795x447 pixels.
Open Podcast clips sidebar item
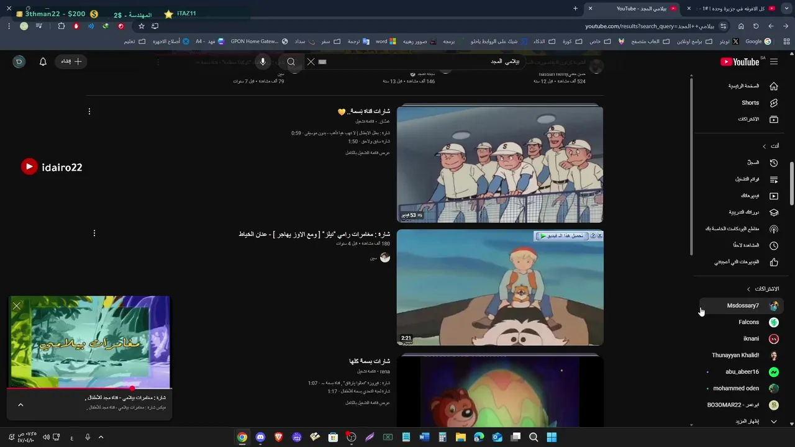click(x=742, y=229)
